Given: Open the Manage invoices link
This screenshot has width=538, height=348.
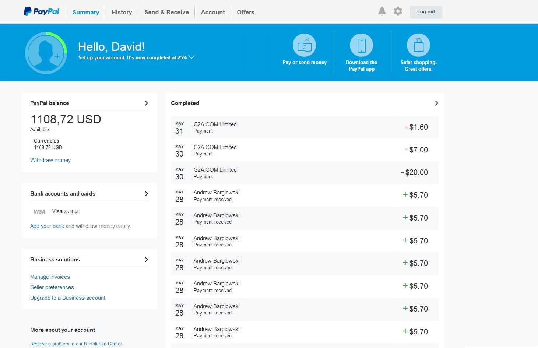Looking at the screenshot, I should (50, 277).
